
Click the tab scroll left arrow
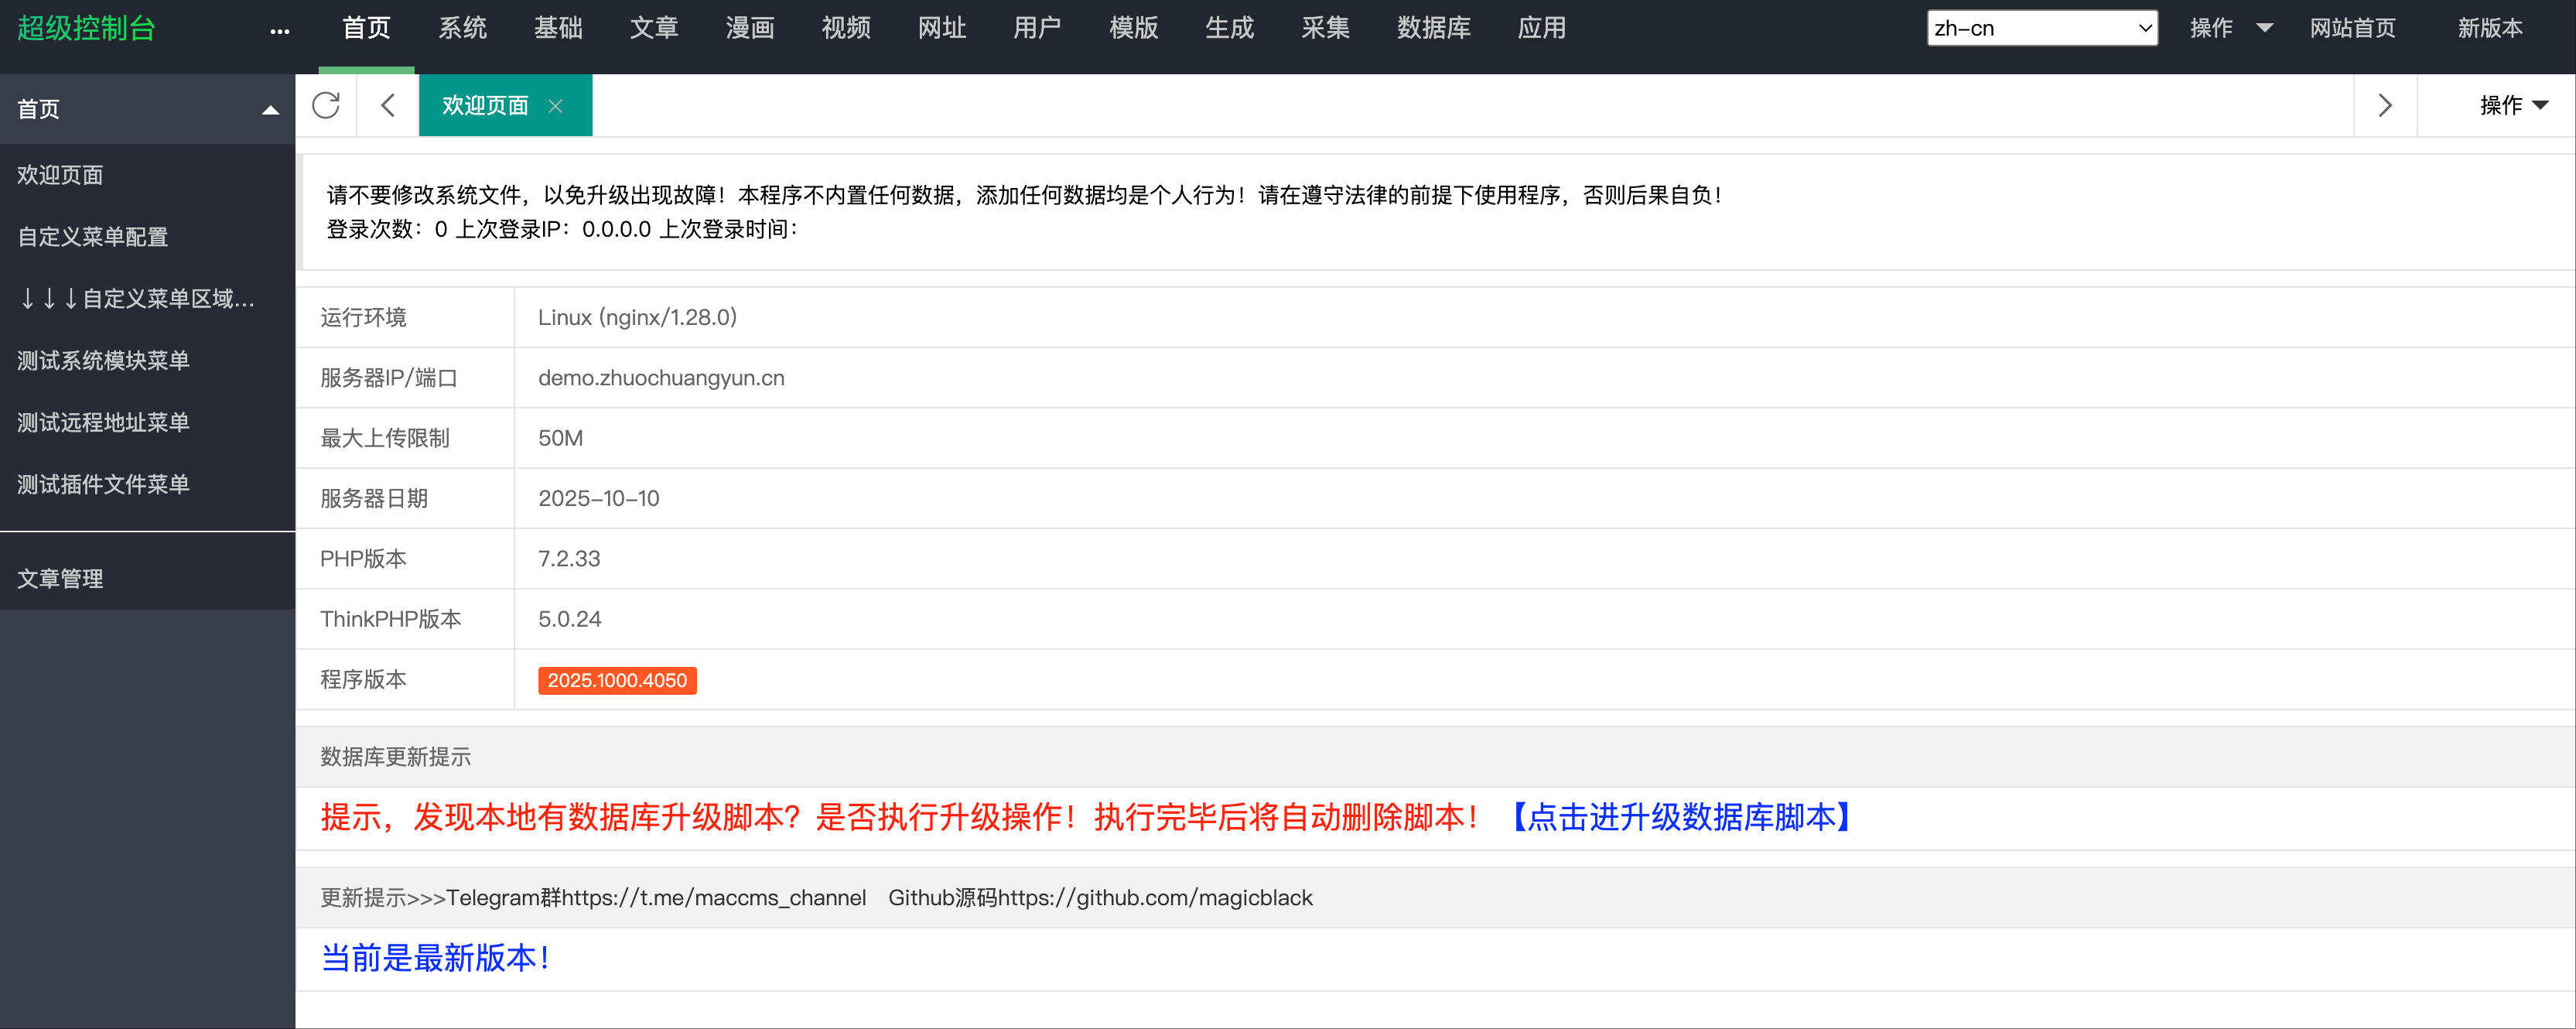pyautogui.click(x=388, y=105)
